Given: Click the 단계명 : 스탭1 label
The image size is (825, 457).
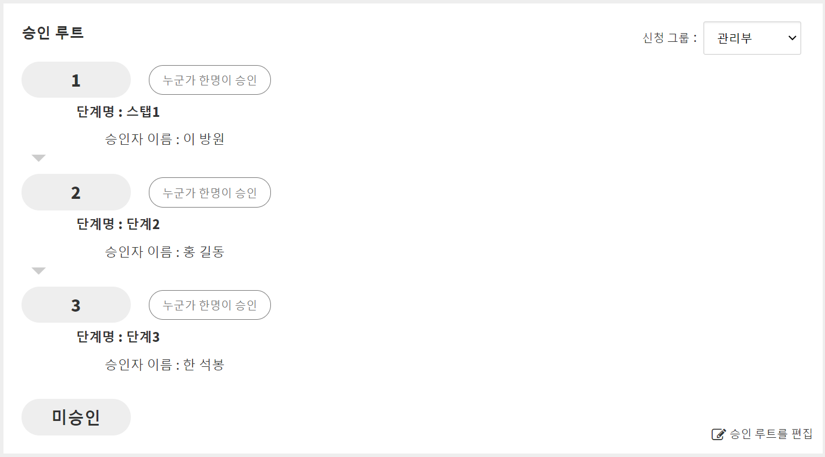Looking at the screenshot, I should coord(118,112).
